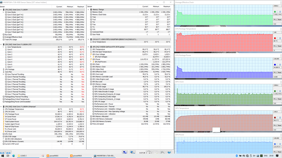Click the network remote monitoring icon
Viewport: 282px width, 158px height.
point(133,152)
